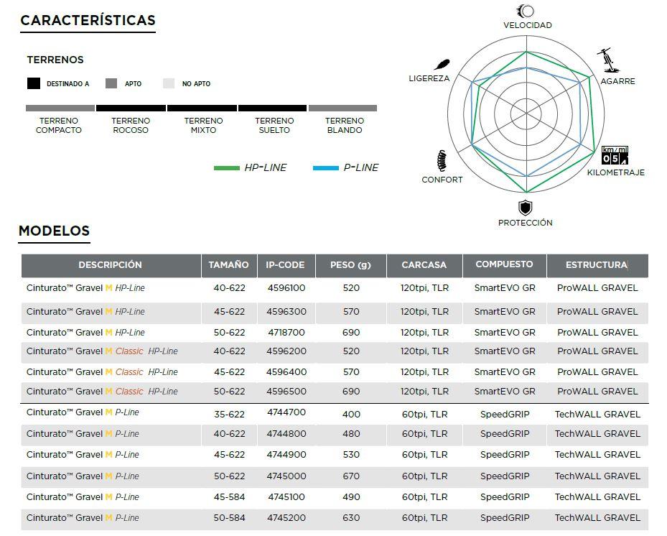Screen dimensions: 667x536
Task: Click the blue P-Line legend line
Action: click(x=325, y=168)
